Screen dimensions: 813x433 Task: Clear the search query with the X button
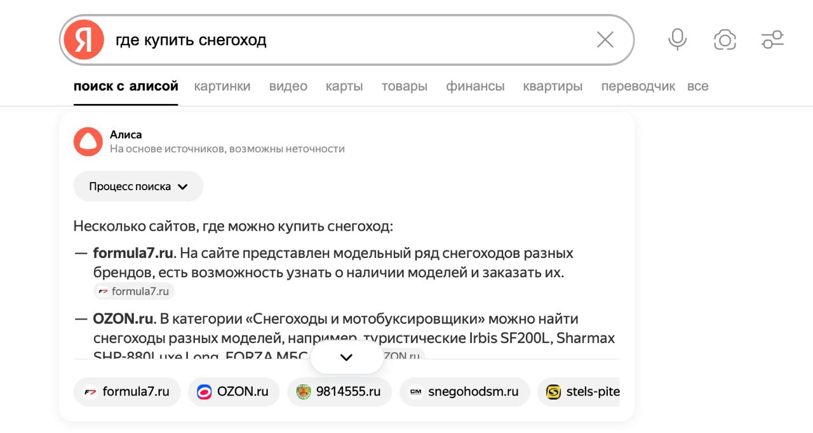pyautogui.click(x=604, y=39)
